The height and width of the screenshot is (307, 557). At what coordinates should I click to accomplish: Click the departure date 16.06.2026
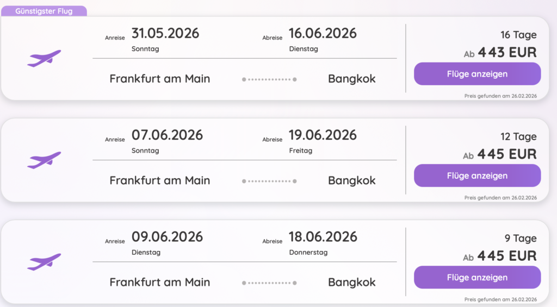pyautogui.click(x=323, y=33)
